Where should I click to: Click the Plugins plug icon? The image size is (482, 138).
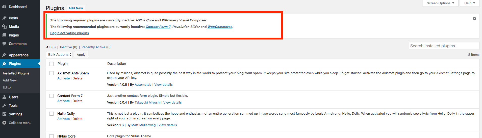pos(4,64)
